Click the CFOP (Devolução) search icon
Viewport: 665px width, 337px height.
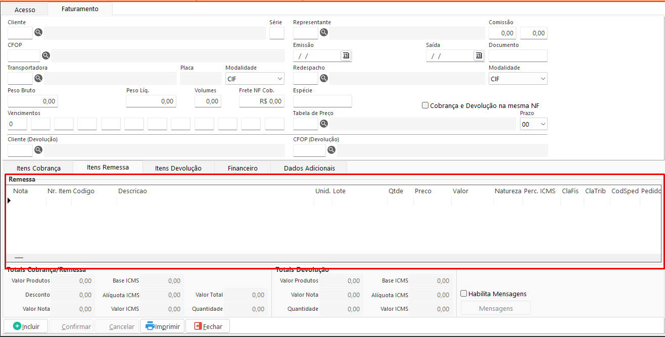[x=331, y=150]
